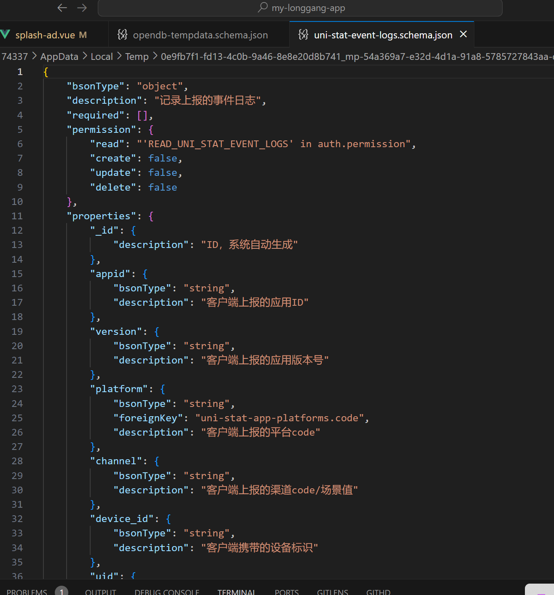Click the Temp breadcrumb segment
Screen dimensions: 554x595
137,57
